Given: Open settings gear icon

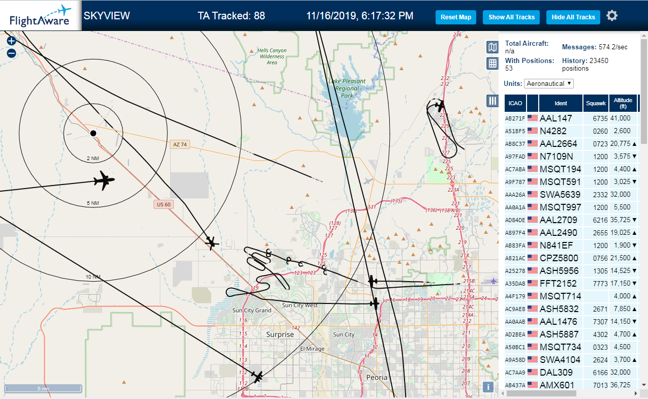Looking at the screenshot, I should [x=612, y=16].
